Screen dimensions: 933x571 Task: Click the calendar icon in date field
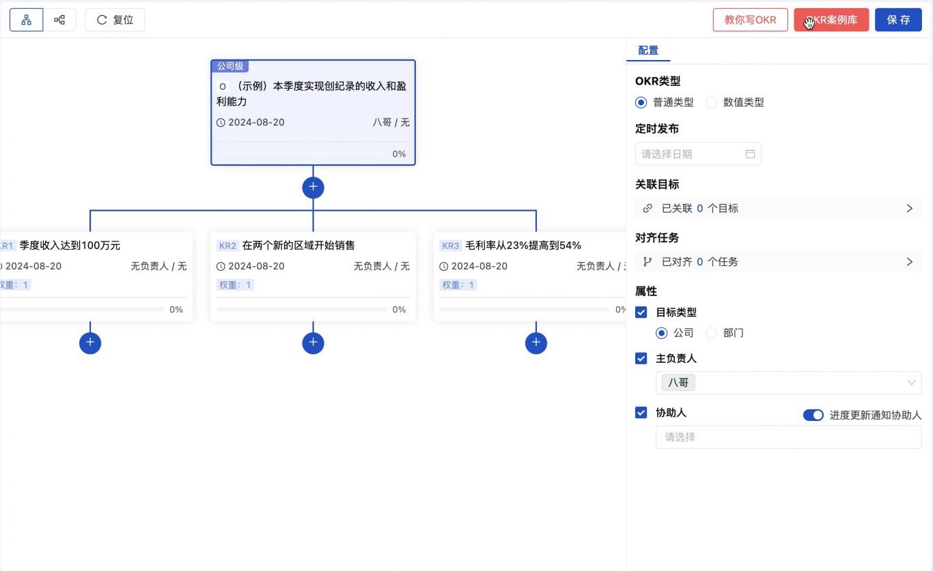[750, 154]
